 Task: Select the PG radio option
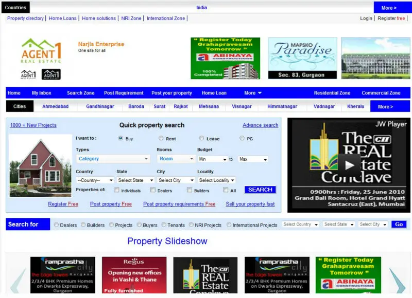point(242,138)
